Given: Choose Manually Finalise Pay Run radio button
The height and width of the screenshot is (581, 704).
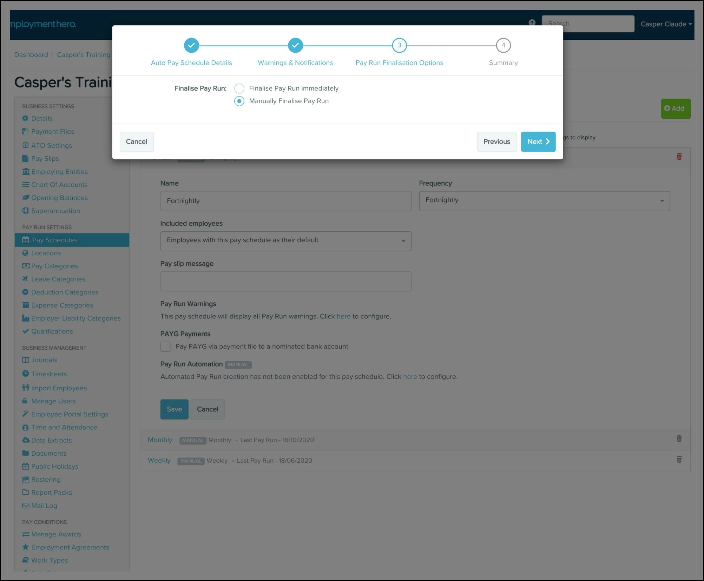Looking at the screenshot, I should click(239, 101).
